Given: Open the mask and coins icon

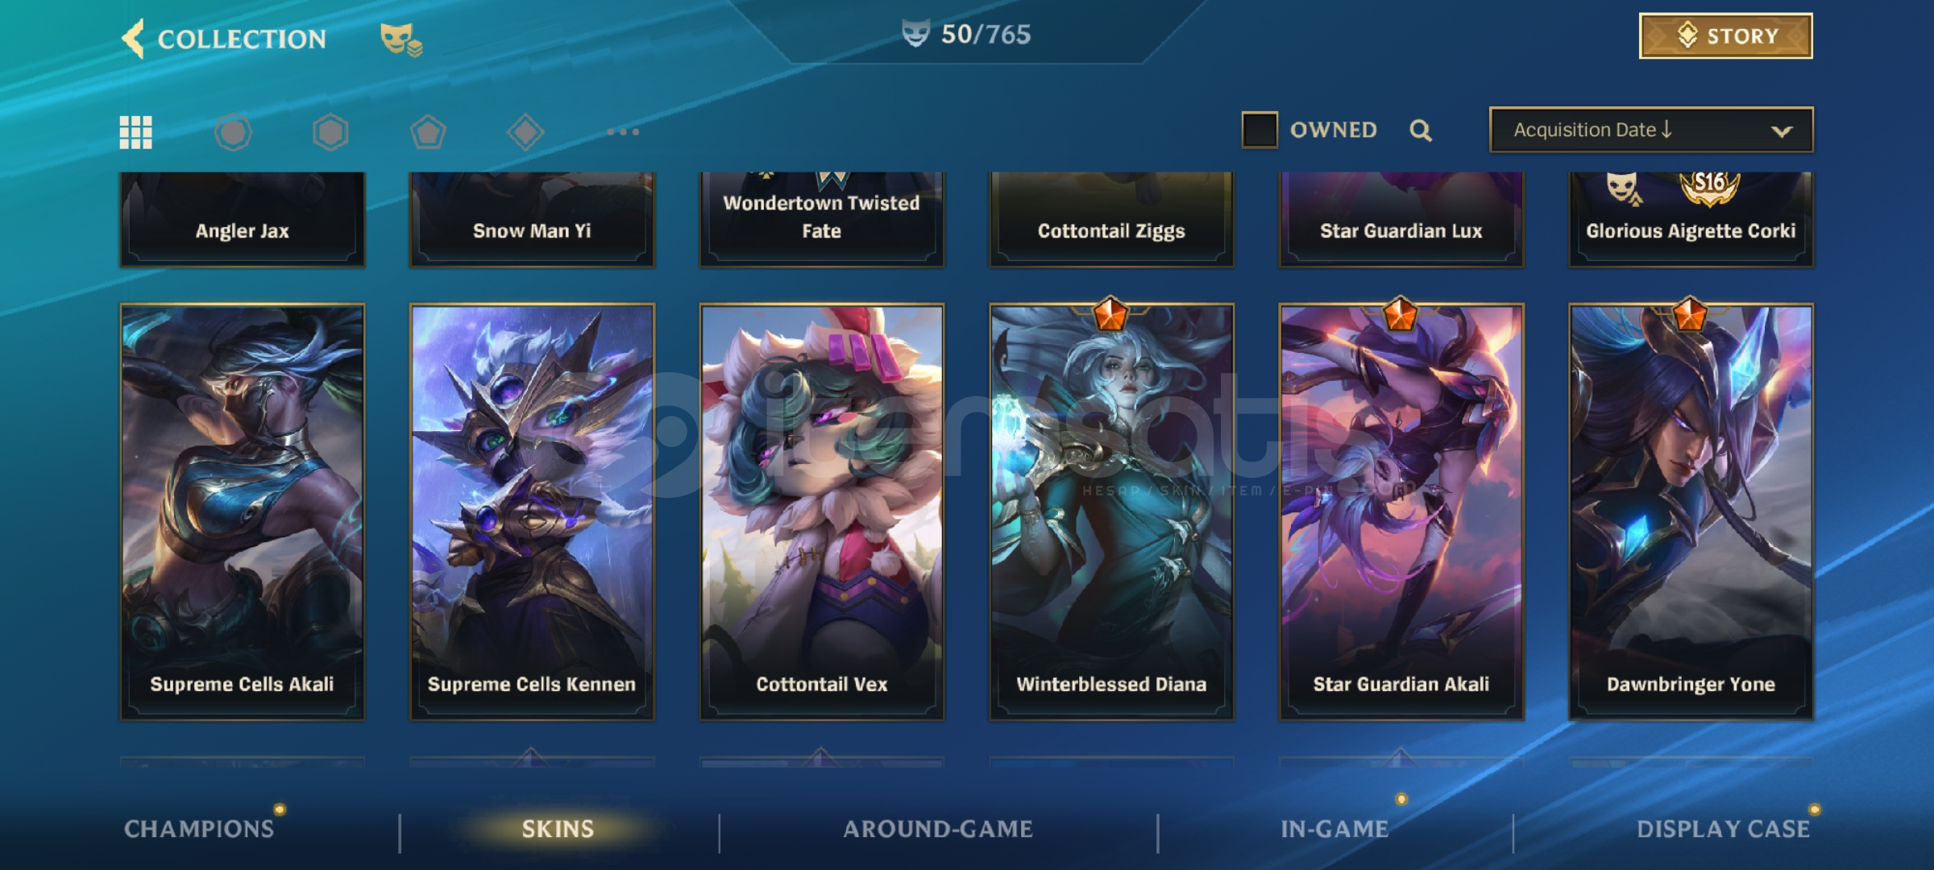Looking at the screenshot, I should pyautogui.click(x=400, y=39).
